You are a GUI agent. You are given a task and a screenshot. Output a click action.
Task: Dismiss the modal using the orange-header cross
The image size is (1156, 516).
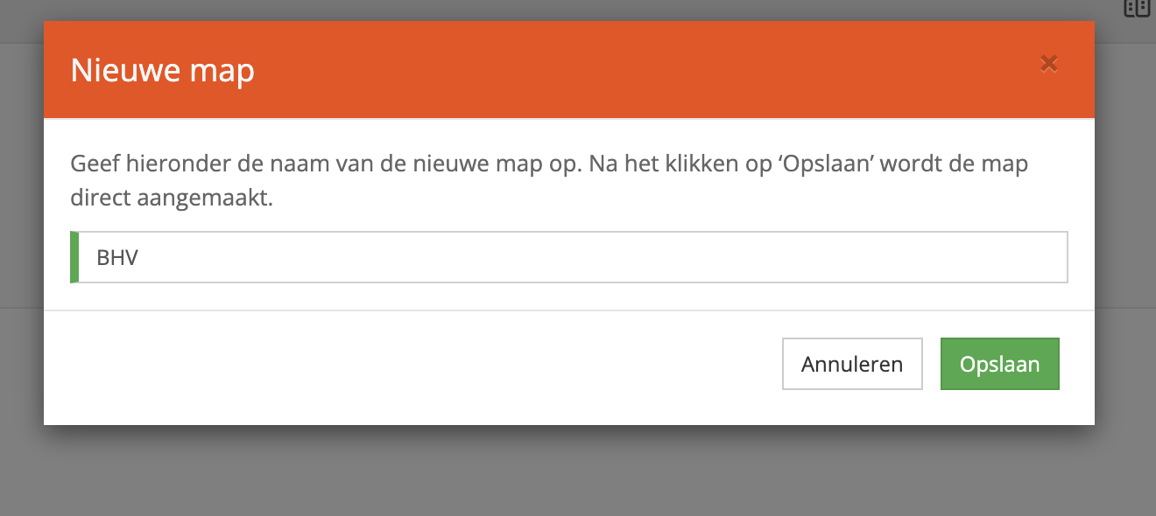(1049, 63)
